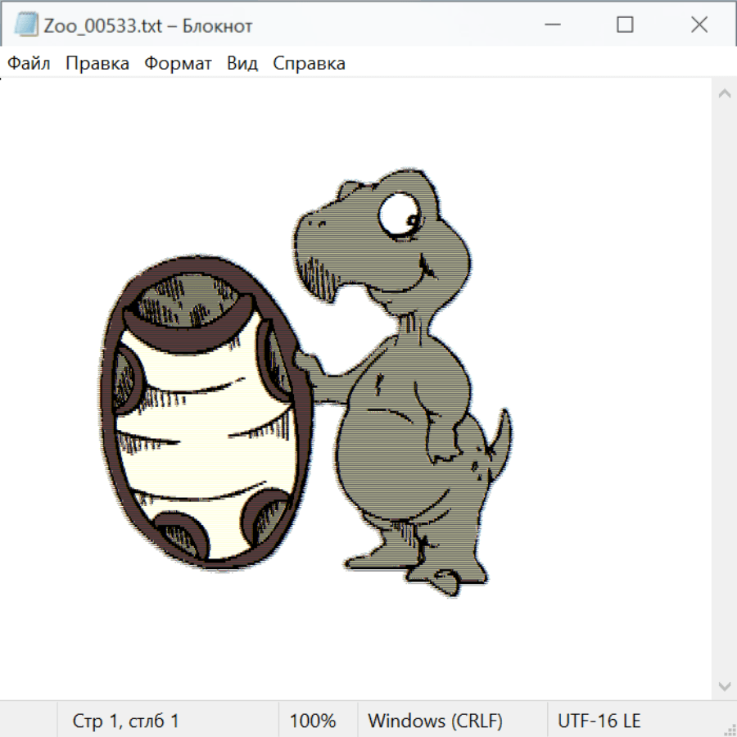Open the Справка menu
Screen dimensions: 737x737
[309, 63]
